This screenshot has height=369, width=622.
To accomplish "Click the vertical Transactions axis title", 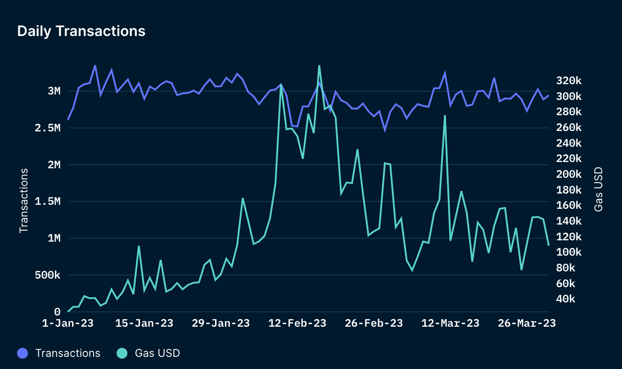I will tap(24, 201).
